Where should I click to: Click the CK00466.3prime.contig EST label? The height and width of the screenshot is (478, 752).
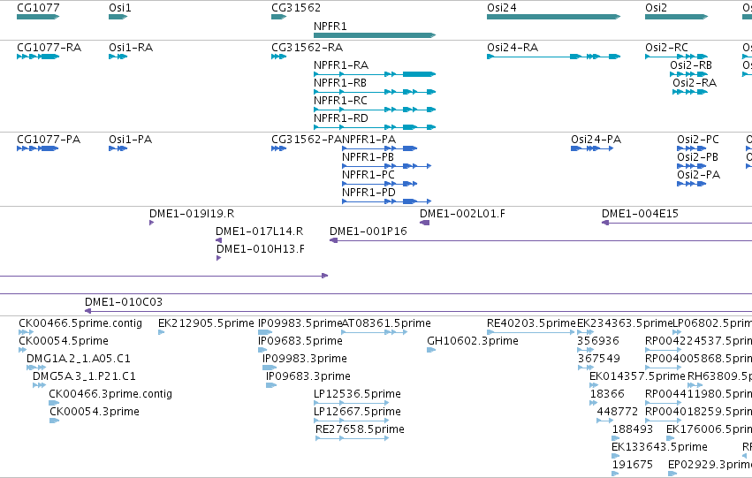[110, 394]
